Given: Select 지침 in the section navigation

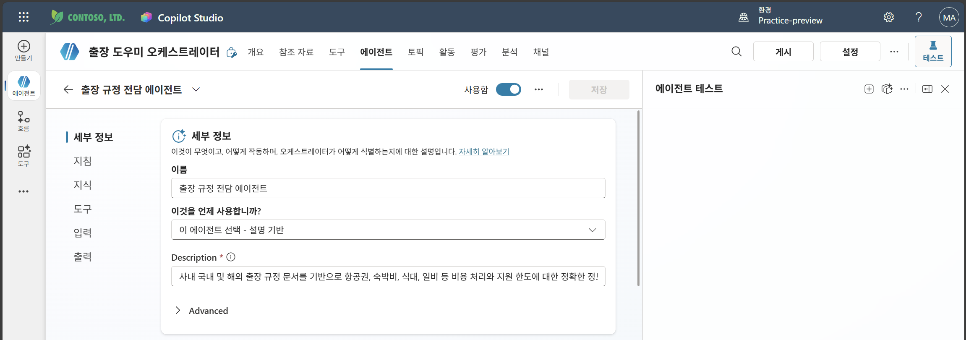Looking at the screenshot, I should [83, 161].
